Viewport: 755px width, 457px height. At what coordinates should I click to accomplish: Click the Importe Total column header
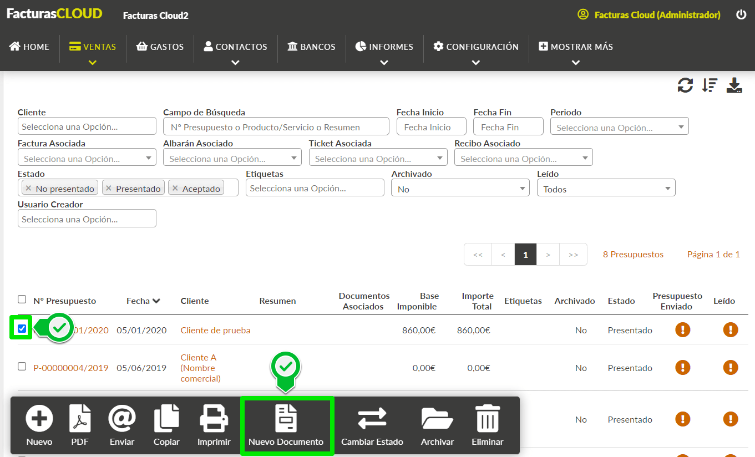(478, 301)
